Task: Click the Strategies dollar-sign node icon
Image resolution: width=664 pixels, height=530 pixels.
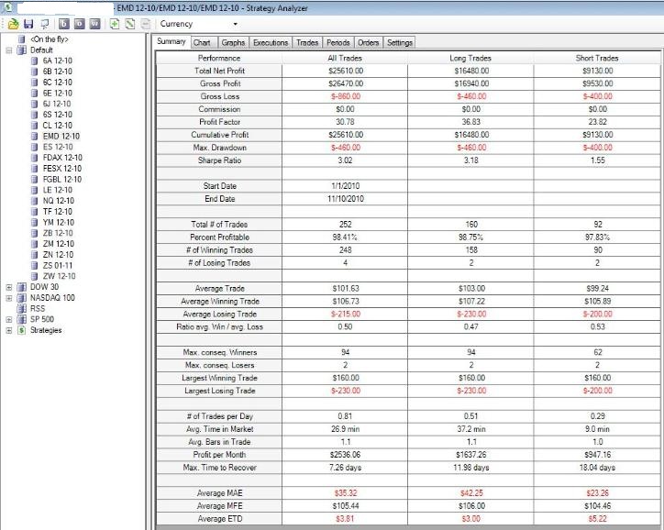Action: 22,330
